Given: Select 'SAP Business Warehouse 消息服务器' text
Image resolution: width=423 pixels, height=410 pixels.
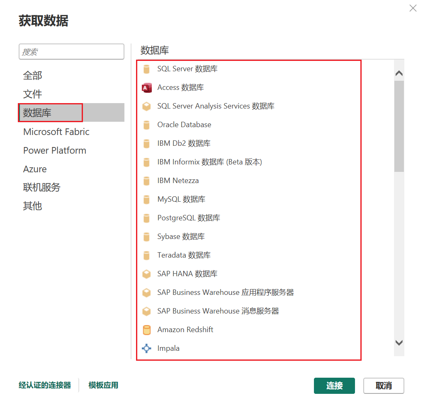Looking at the screenshot, I should pos(218,311).
